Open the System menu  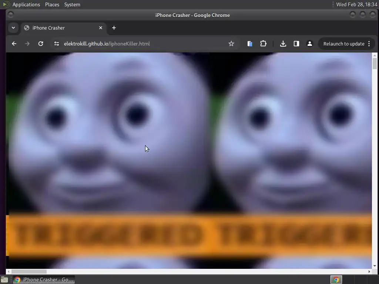(x=72, y=4)
